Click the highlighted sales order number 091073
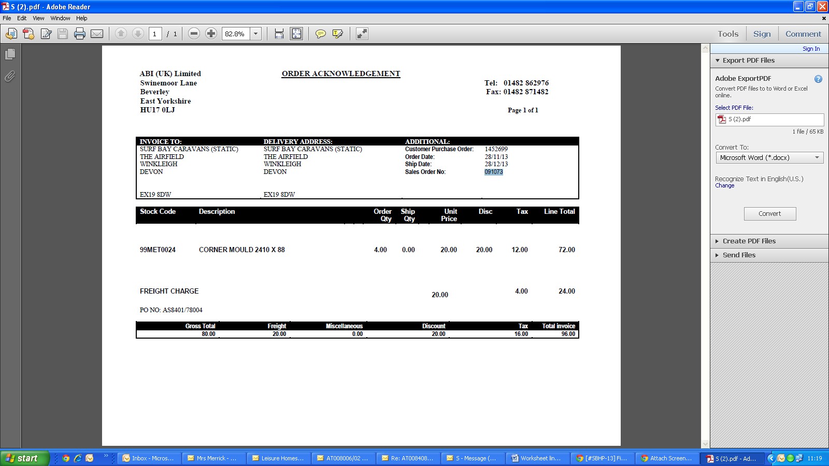Viewport: 829px width, 466px height. [x=494, y=172]
